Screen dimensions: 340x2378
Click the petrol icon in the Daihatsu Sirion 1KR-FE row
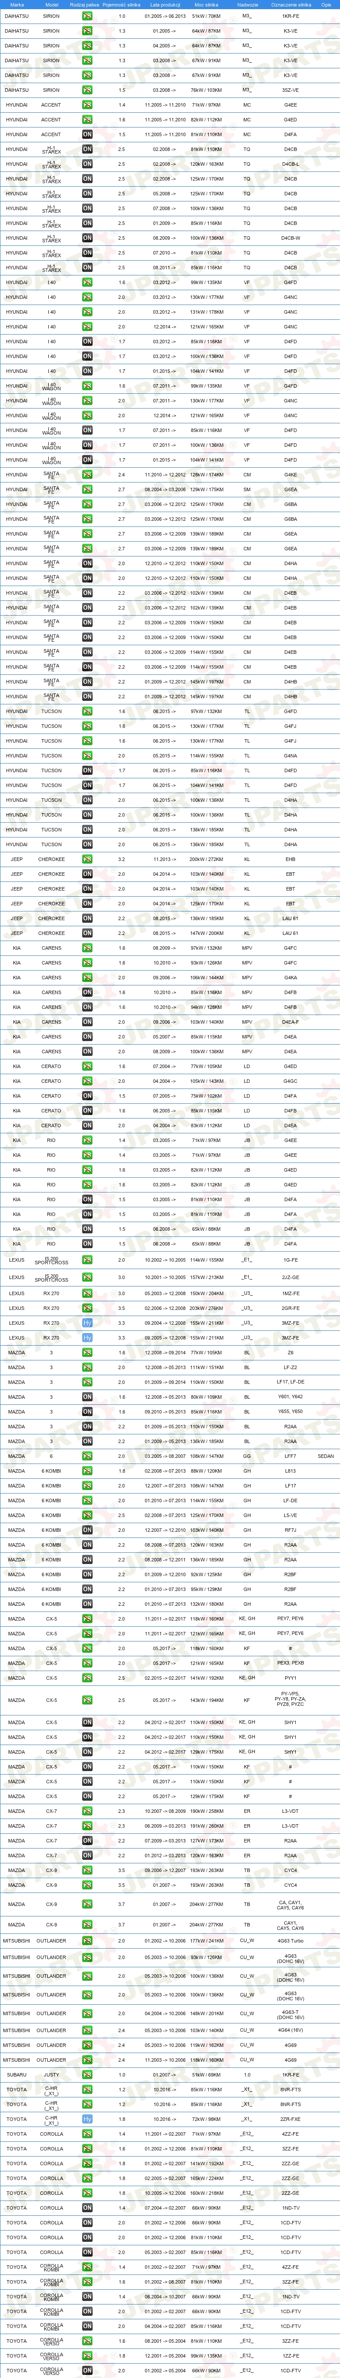coord(87,16)
